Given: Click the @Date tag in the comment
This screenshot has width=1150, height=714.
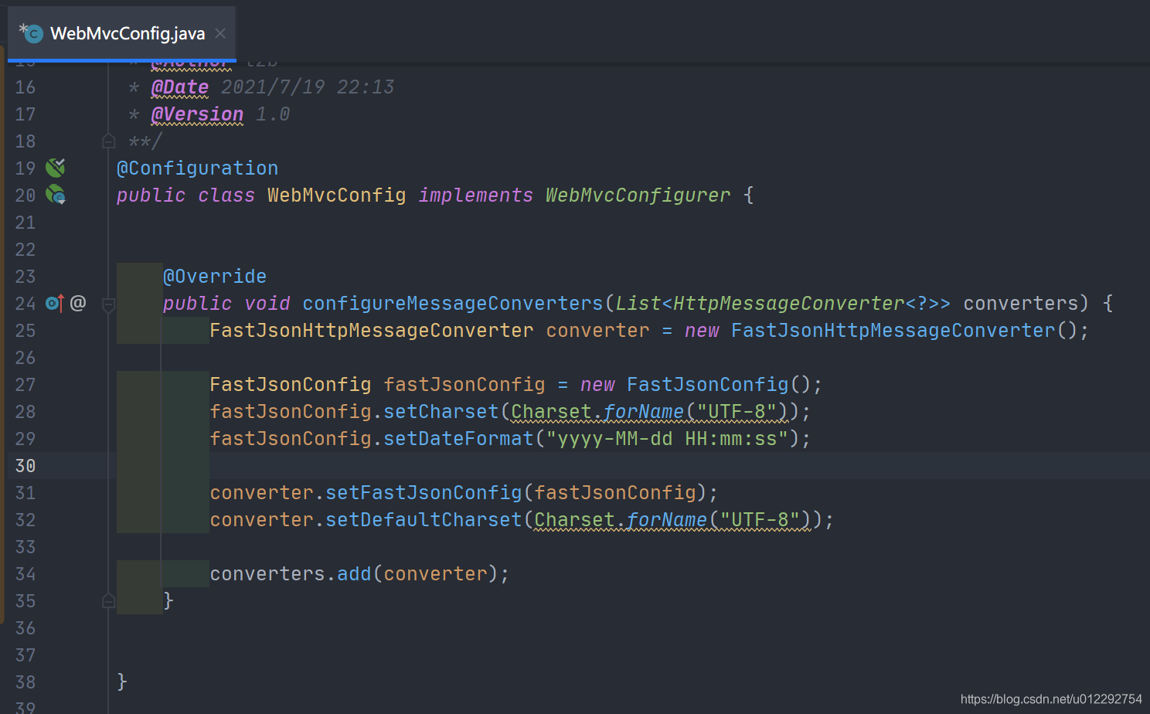Looking at the screenshot, I should (180, 87).
